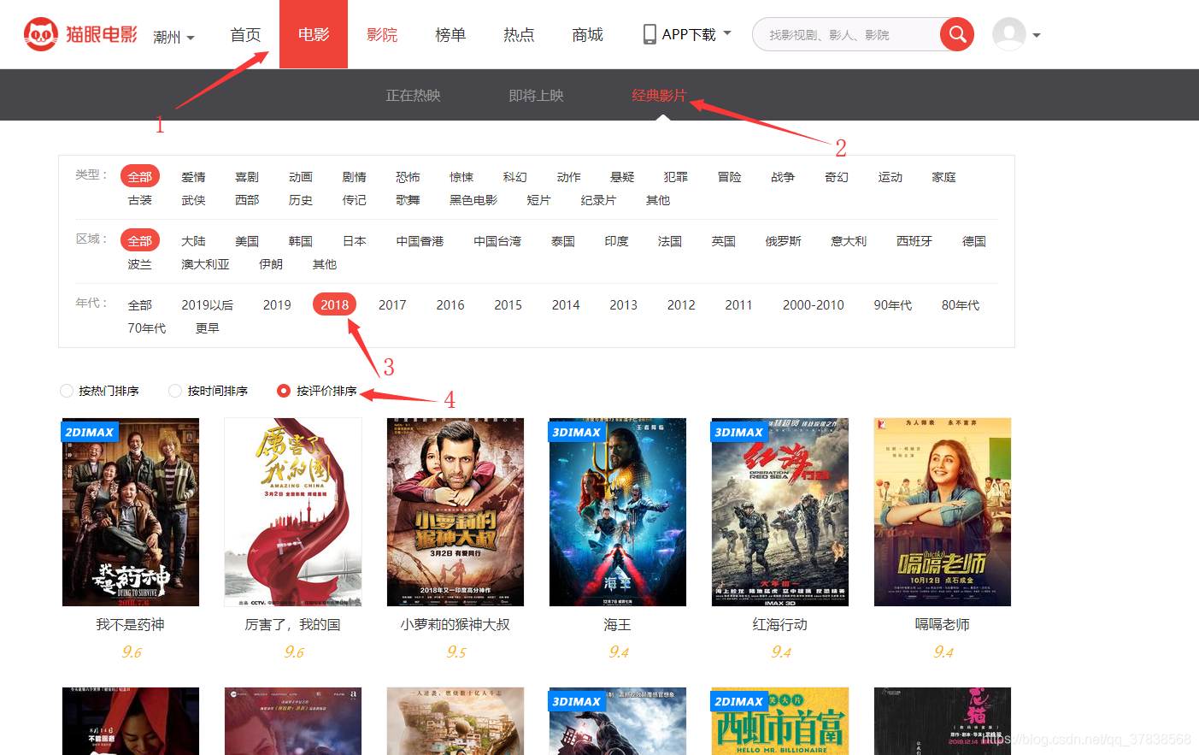Screen dimensions: 1199x755
Task: Open the 商城 navigation tab
Action: tap(587, 34)
